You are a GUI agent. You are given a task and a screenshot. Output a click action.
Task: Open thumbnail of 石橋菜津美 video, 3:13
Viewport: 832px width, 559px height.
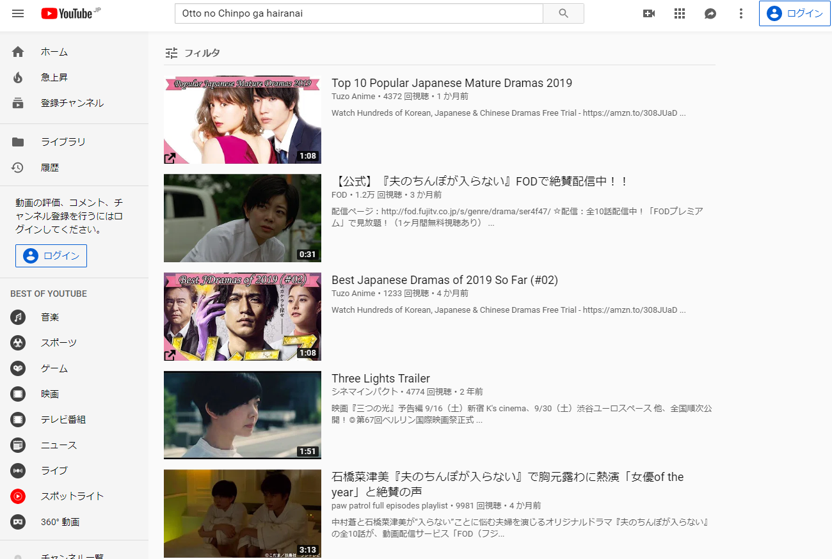point(243,514)
